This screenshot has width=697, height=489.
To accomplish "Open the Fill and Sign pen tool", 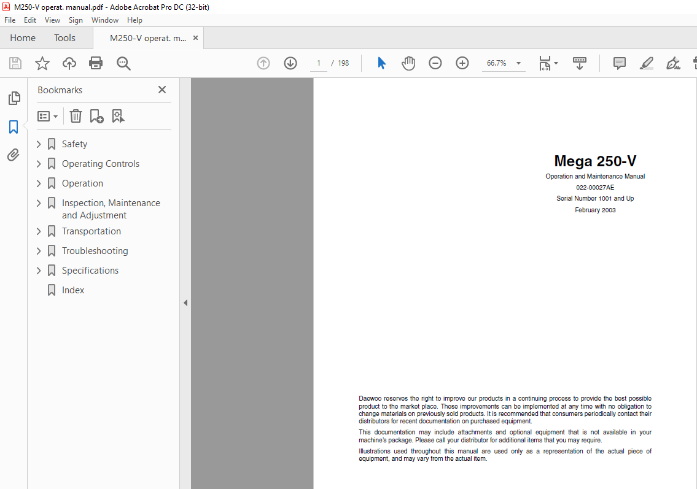I will click(673, 63).
